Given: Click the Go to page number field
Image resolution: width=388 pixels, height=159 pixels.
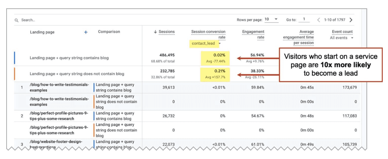Looking at the screenshot, I should (x=304, y=20).
